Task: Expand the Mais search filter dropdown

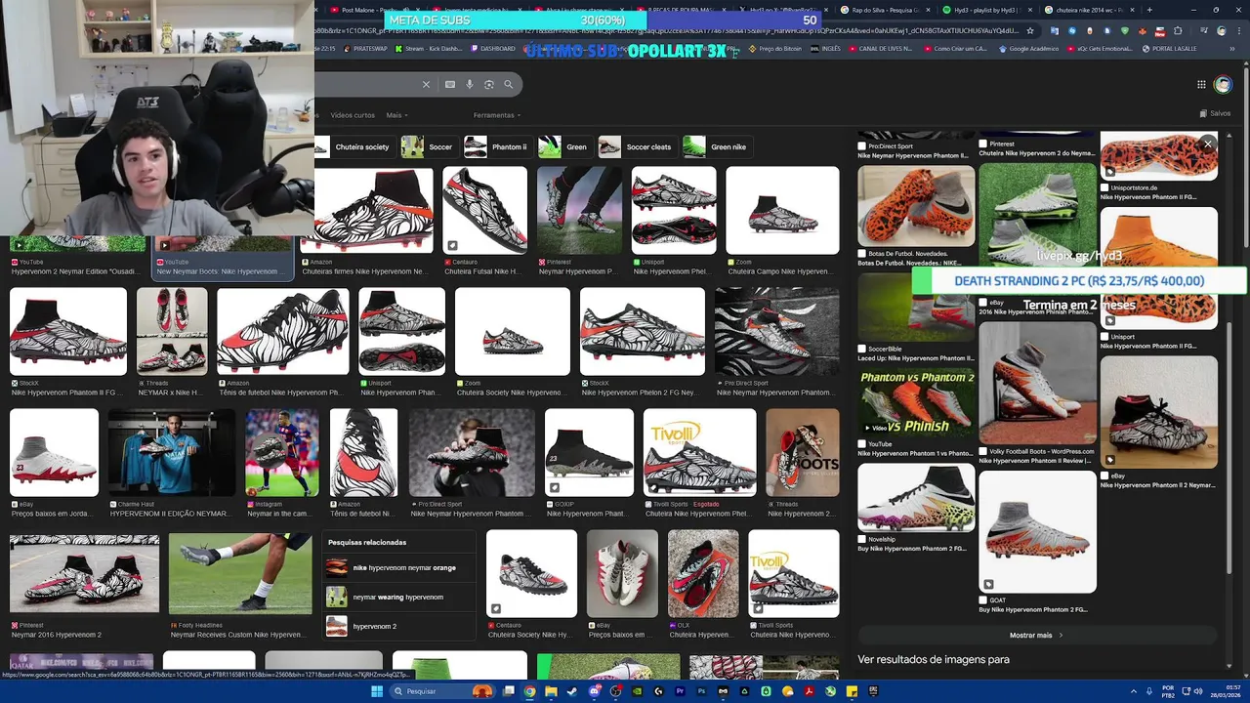Action: tap(396, 115)
